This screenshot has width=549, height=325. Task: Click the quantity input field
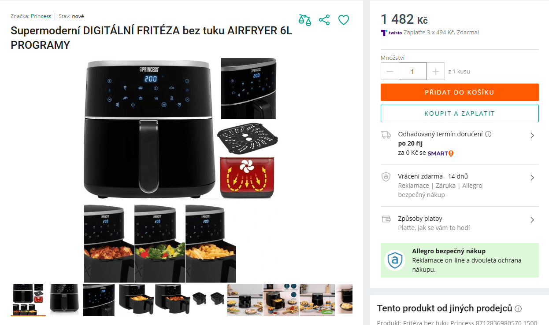pyautogui.click(x=413, y=71)
